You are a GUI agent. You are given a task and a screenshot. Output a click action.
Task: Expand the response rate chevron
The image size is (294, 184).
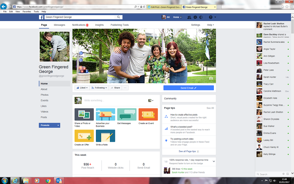[x=214, y=161]
